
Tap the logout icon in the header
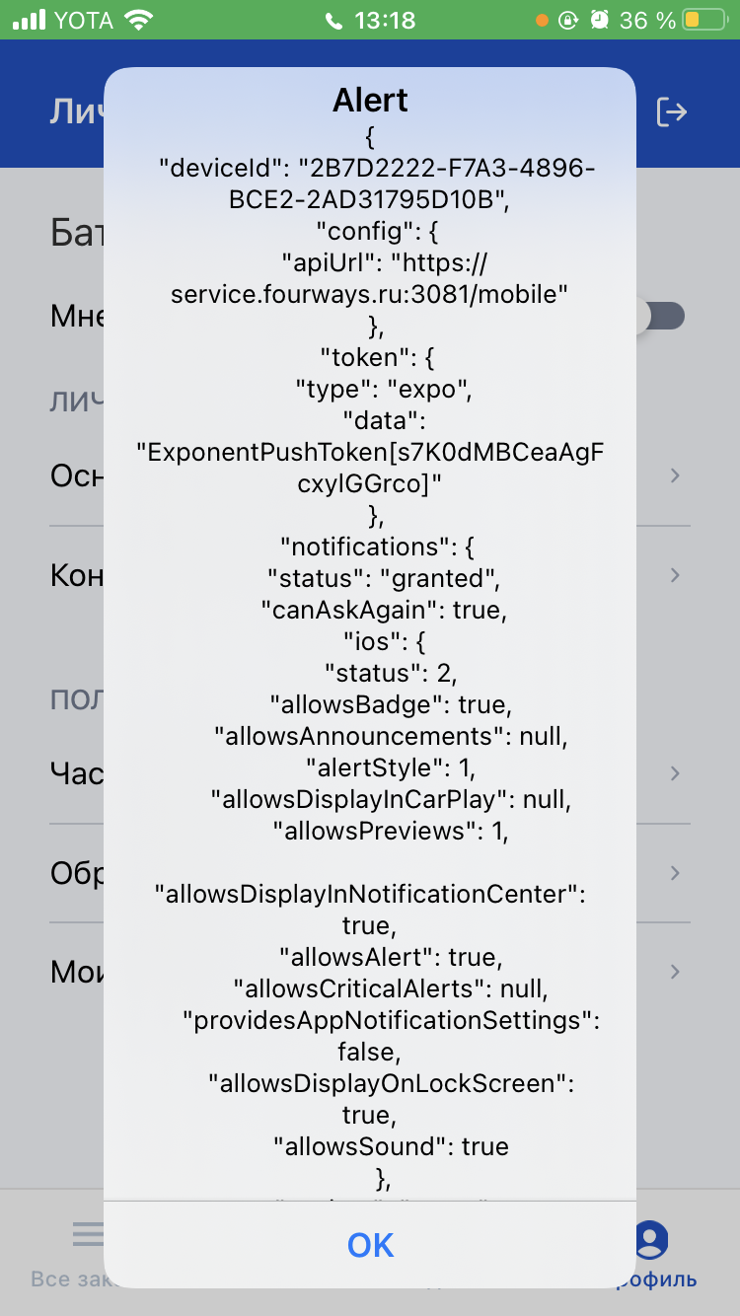[672, 111]
